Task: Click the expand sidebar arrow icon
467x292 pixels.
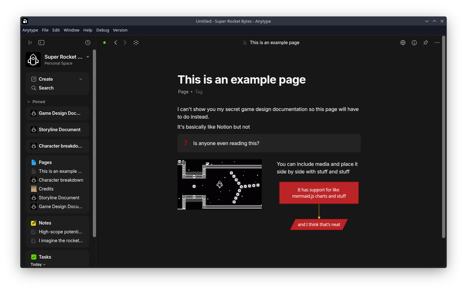Action: 30,42
